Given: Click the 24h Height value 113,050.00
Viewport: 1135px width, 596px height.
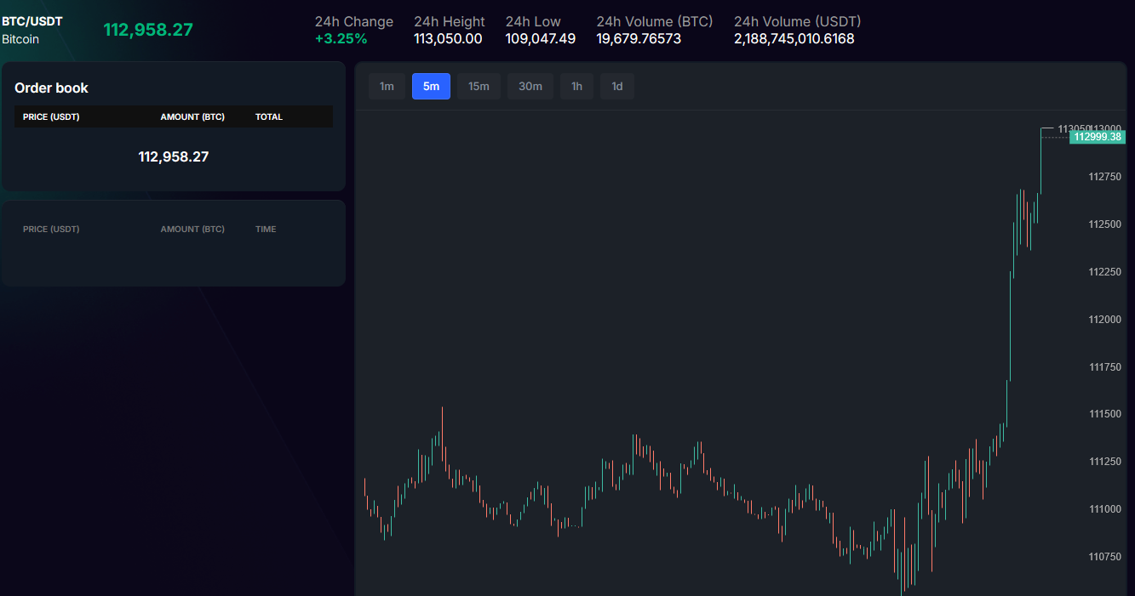Looking at the screenshot, I should coord(448,38).
